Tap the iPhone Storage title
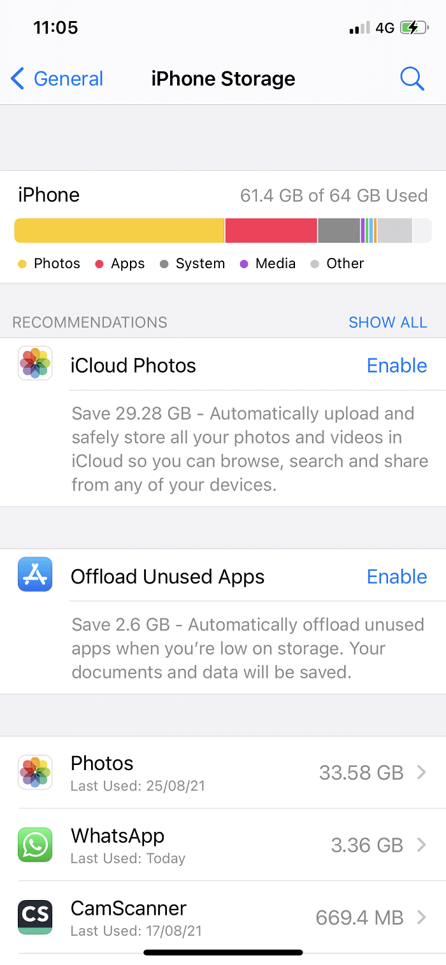Image resolution: width=446 pixels, height=965 pixels. click(x=223, y=78)
